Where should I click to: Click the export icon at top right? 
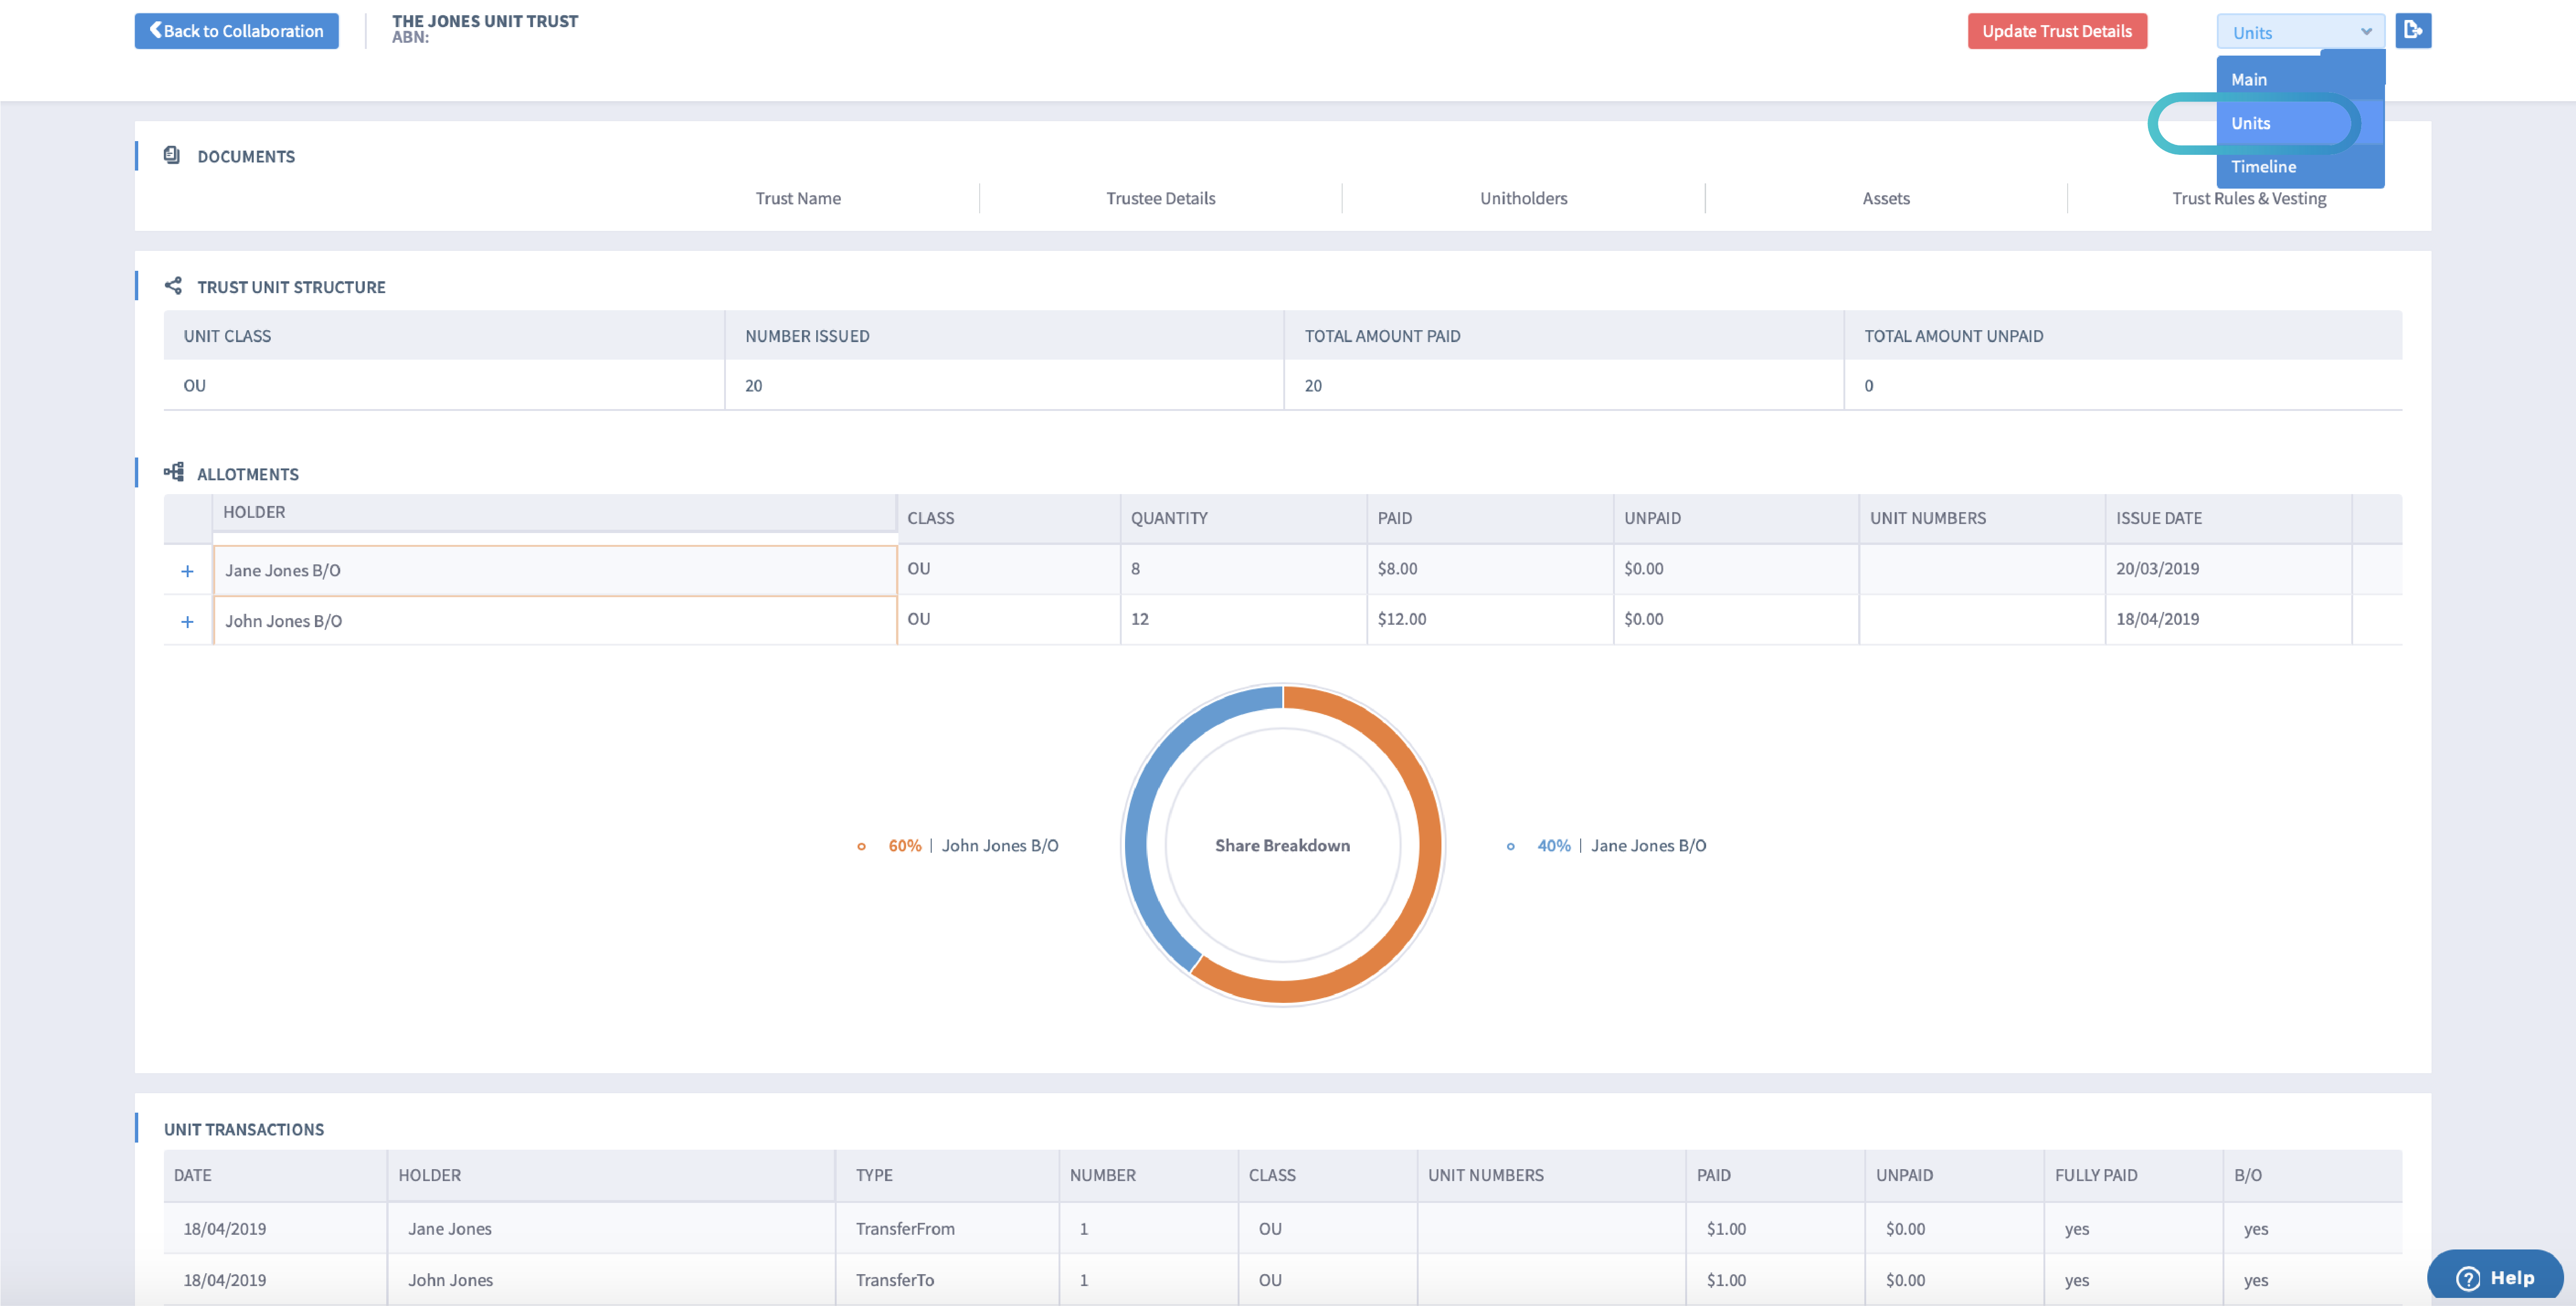tap(2413, 30)
